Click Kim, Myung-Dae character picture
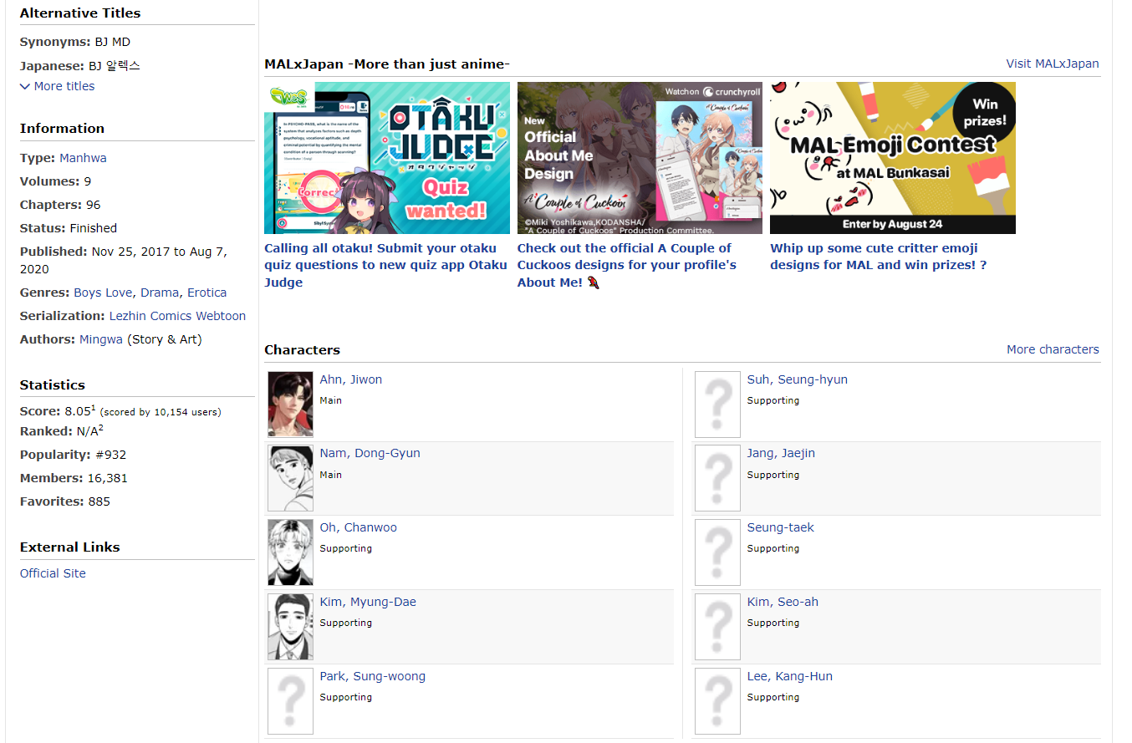The height and width of the screenshot is (743, 1132). point(290,627)
